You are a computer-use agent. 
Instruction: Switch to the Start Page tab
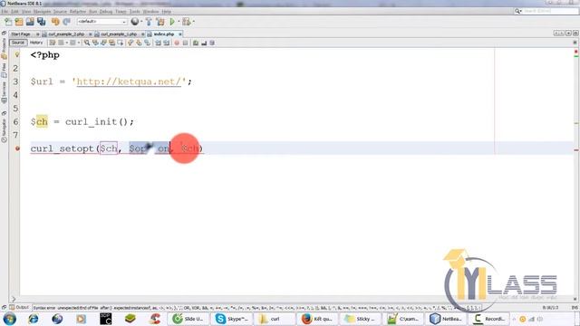[21, 34]
